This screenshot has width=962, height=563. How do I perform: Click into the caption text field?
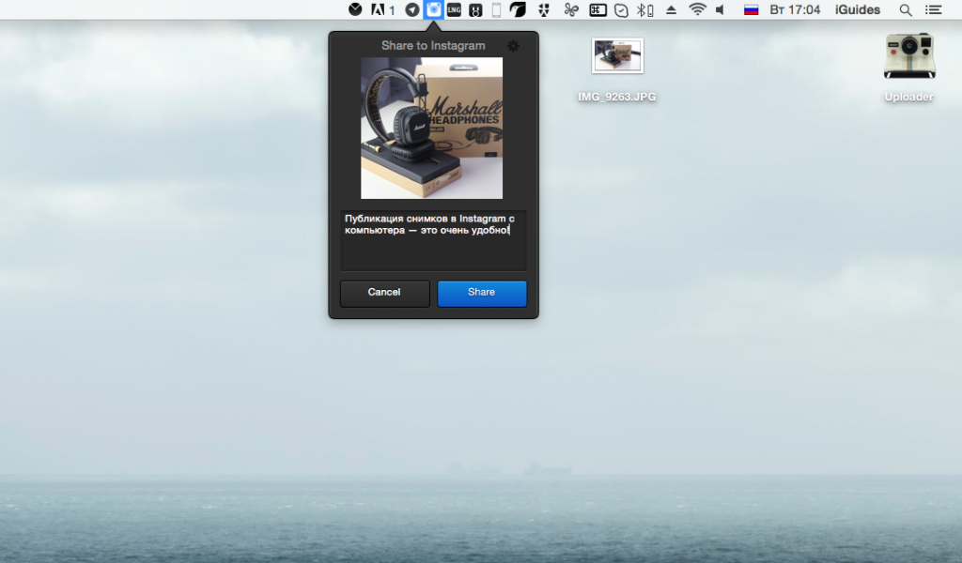(433, 240)
